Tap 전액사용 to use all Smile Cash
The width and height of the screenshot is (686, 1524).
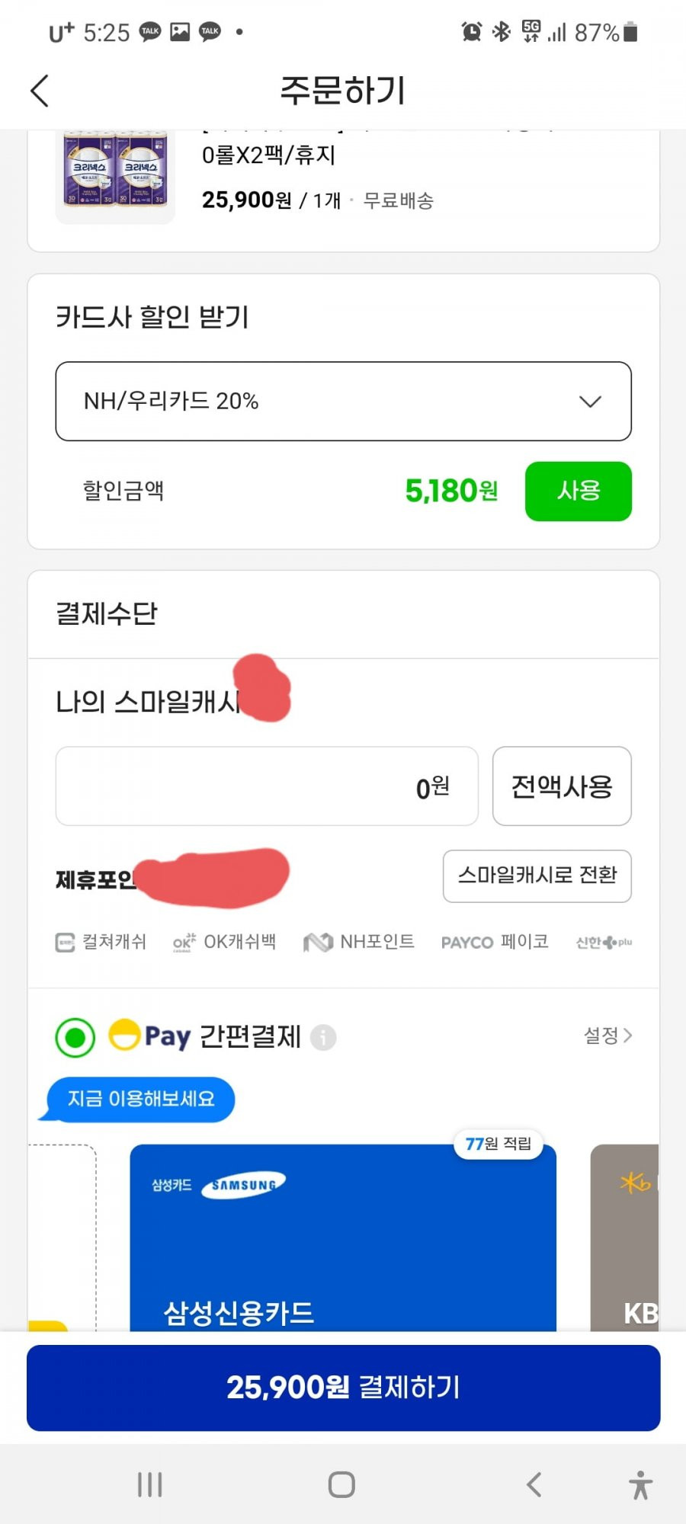(x=562, y=786)
